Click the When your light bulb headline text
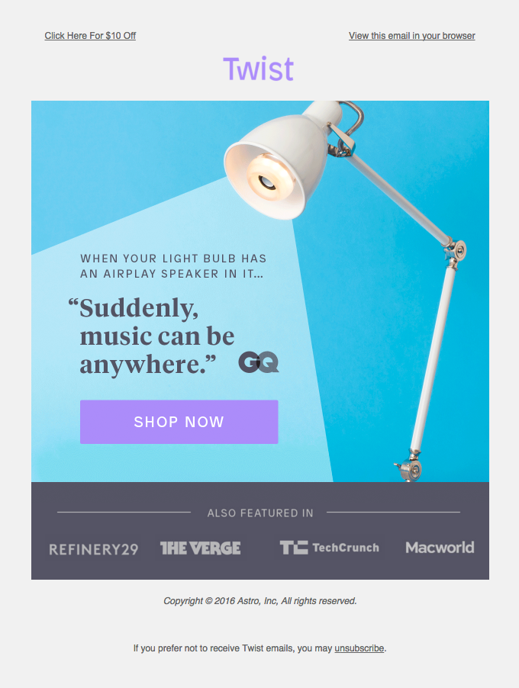Viewport: 519px width, 688px height. [x=173, y=266]
